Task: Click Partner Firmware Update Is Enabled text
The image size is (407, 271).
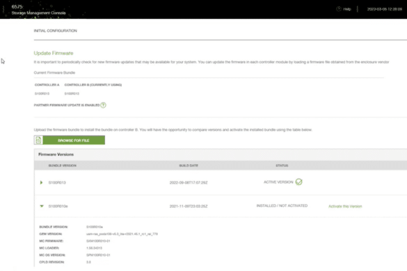Action: (67, 105)
